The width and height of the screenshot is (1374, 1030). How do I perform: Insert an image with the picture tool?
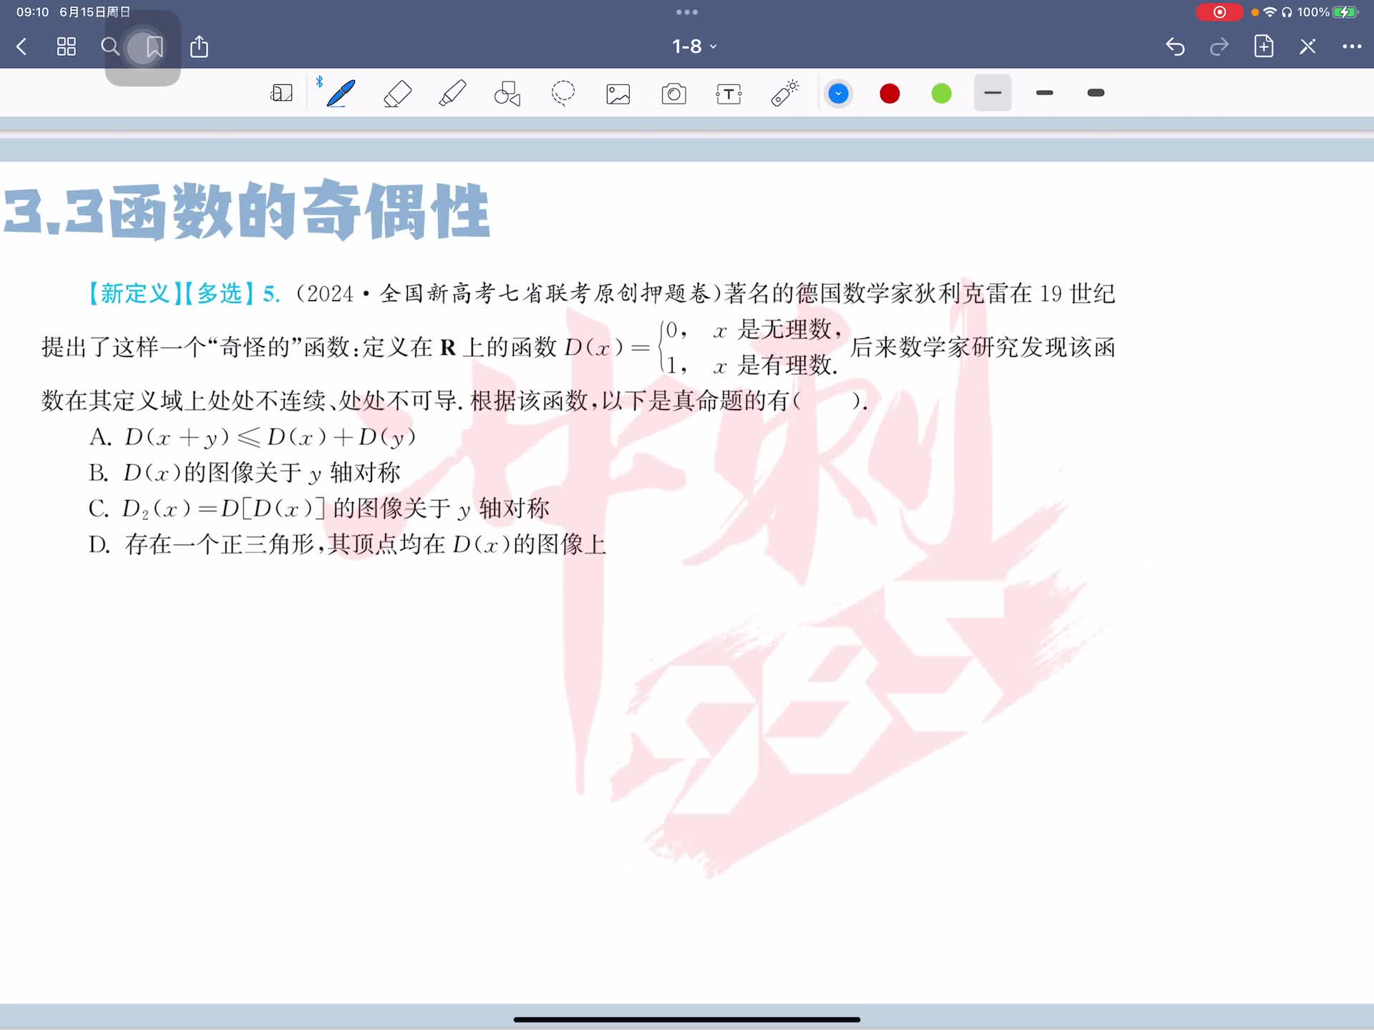(x=618, y=94)
